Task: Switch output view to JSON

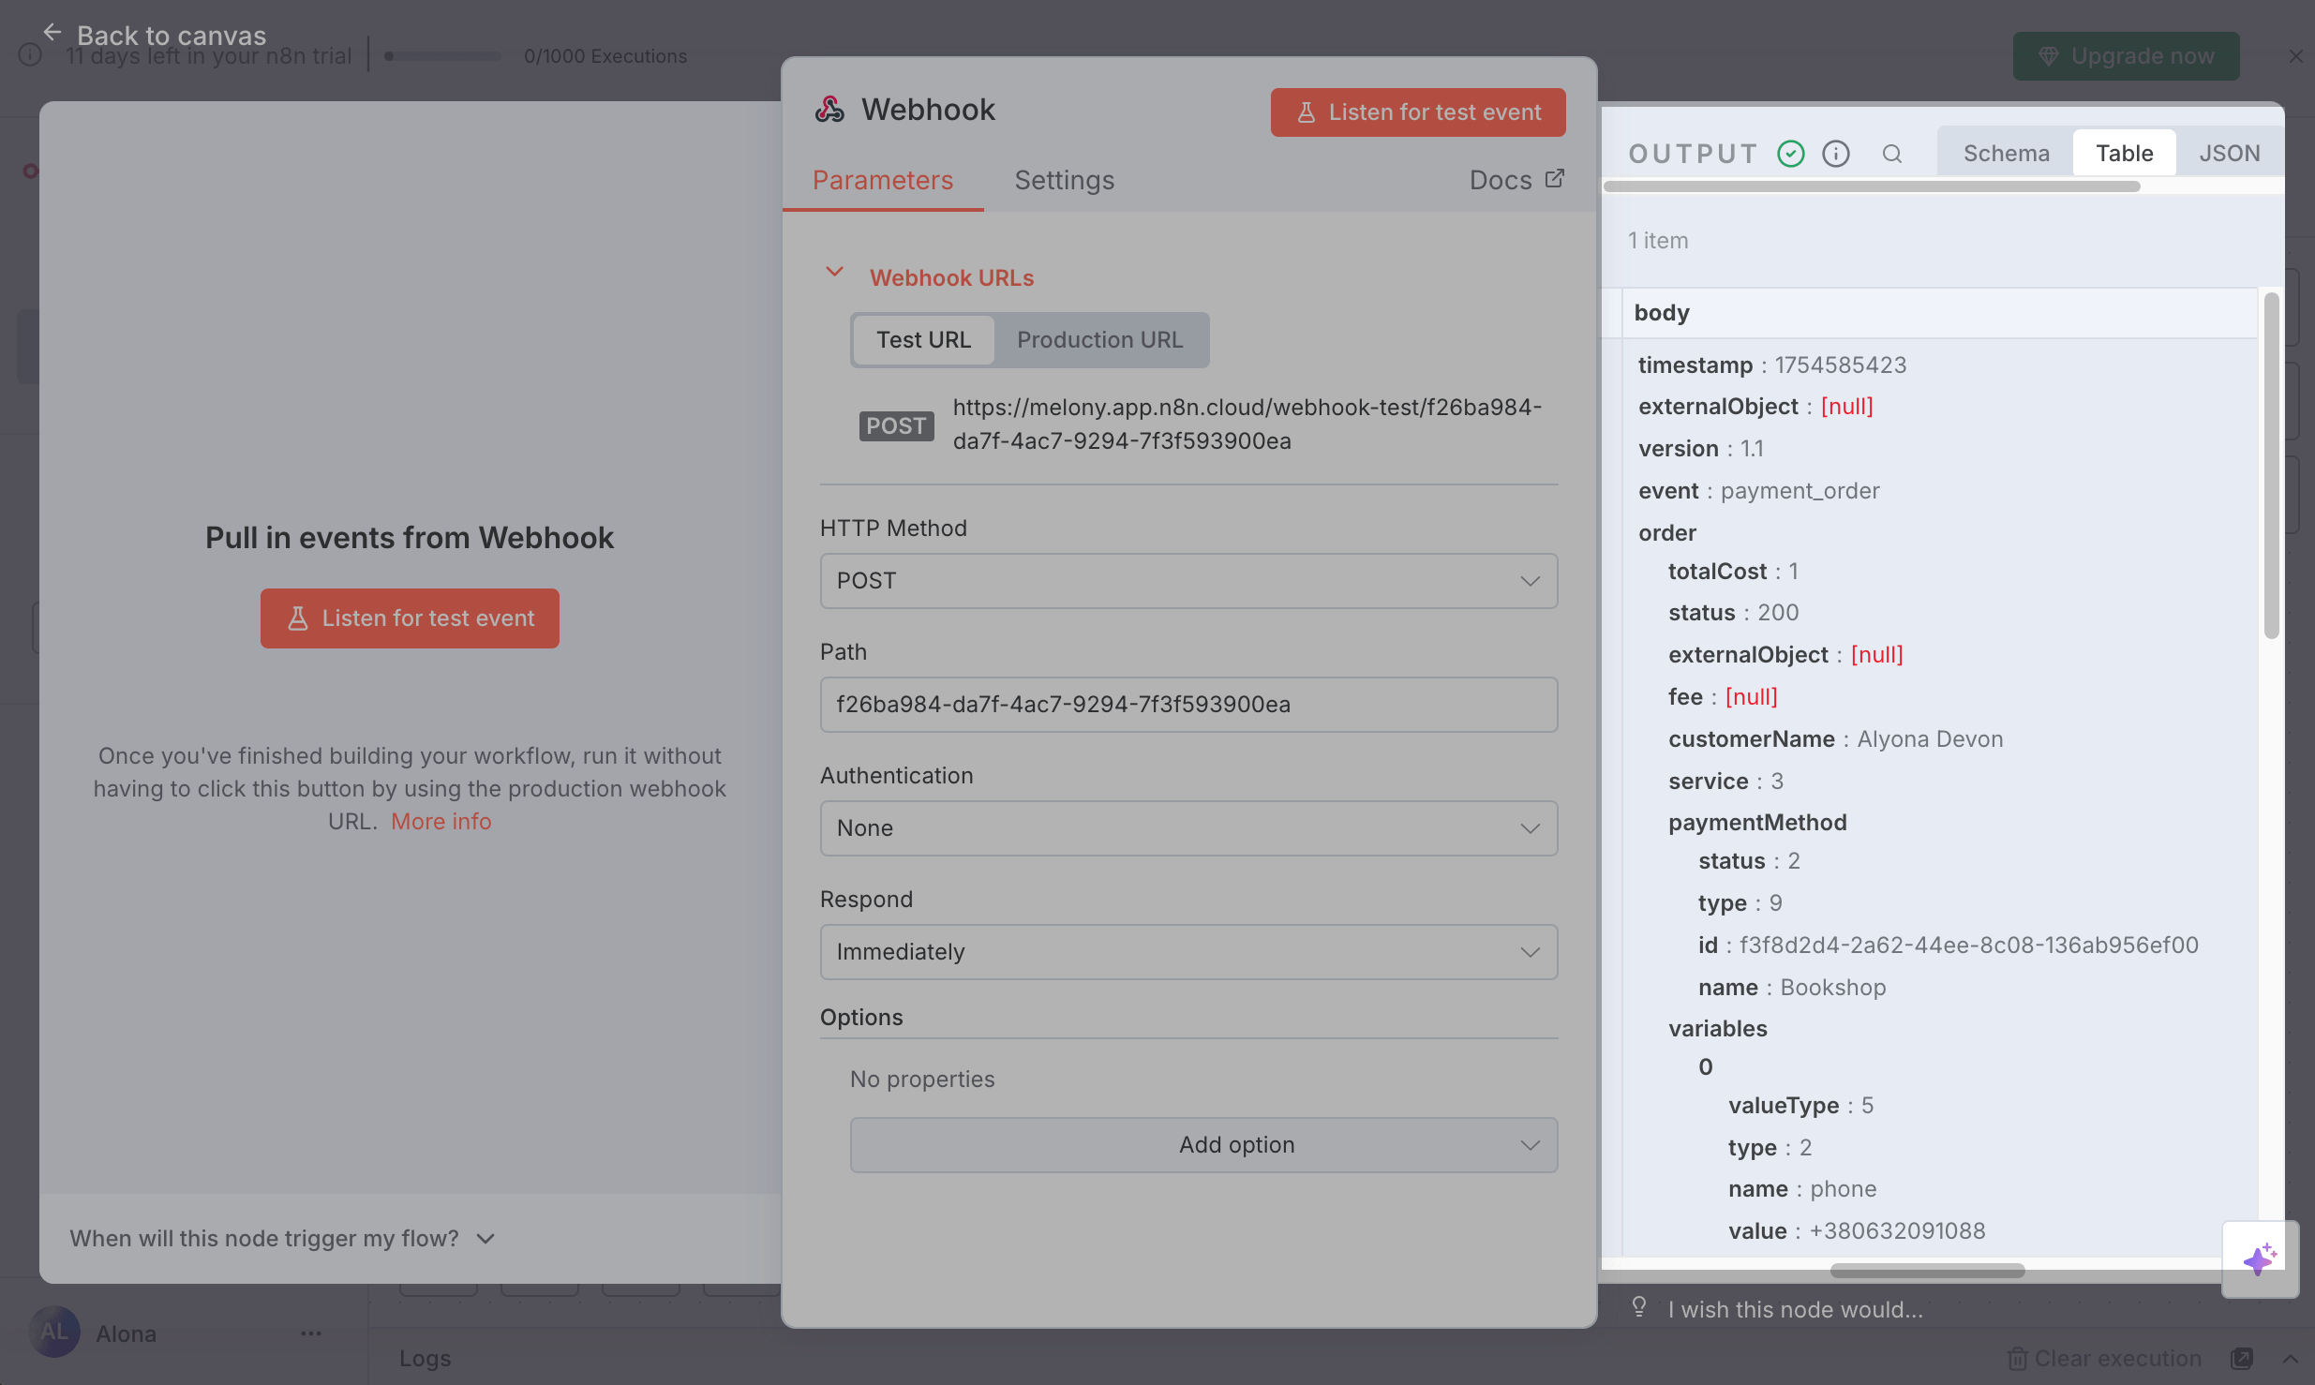Action: [x=2229, y=154]
